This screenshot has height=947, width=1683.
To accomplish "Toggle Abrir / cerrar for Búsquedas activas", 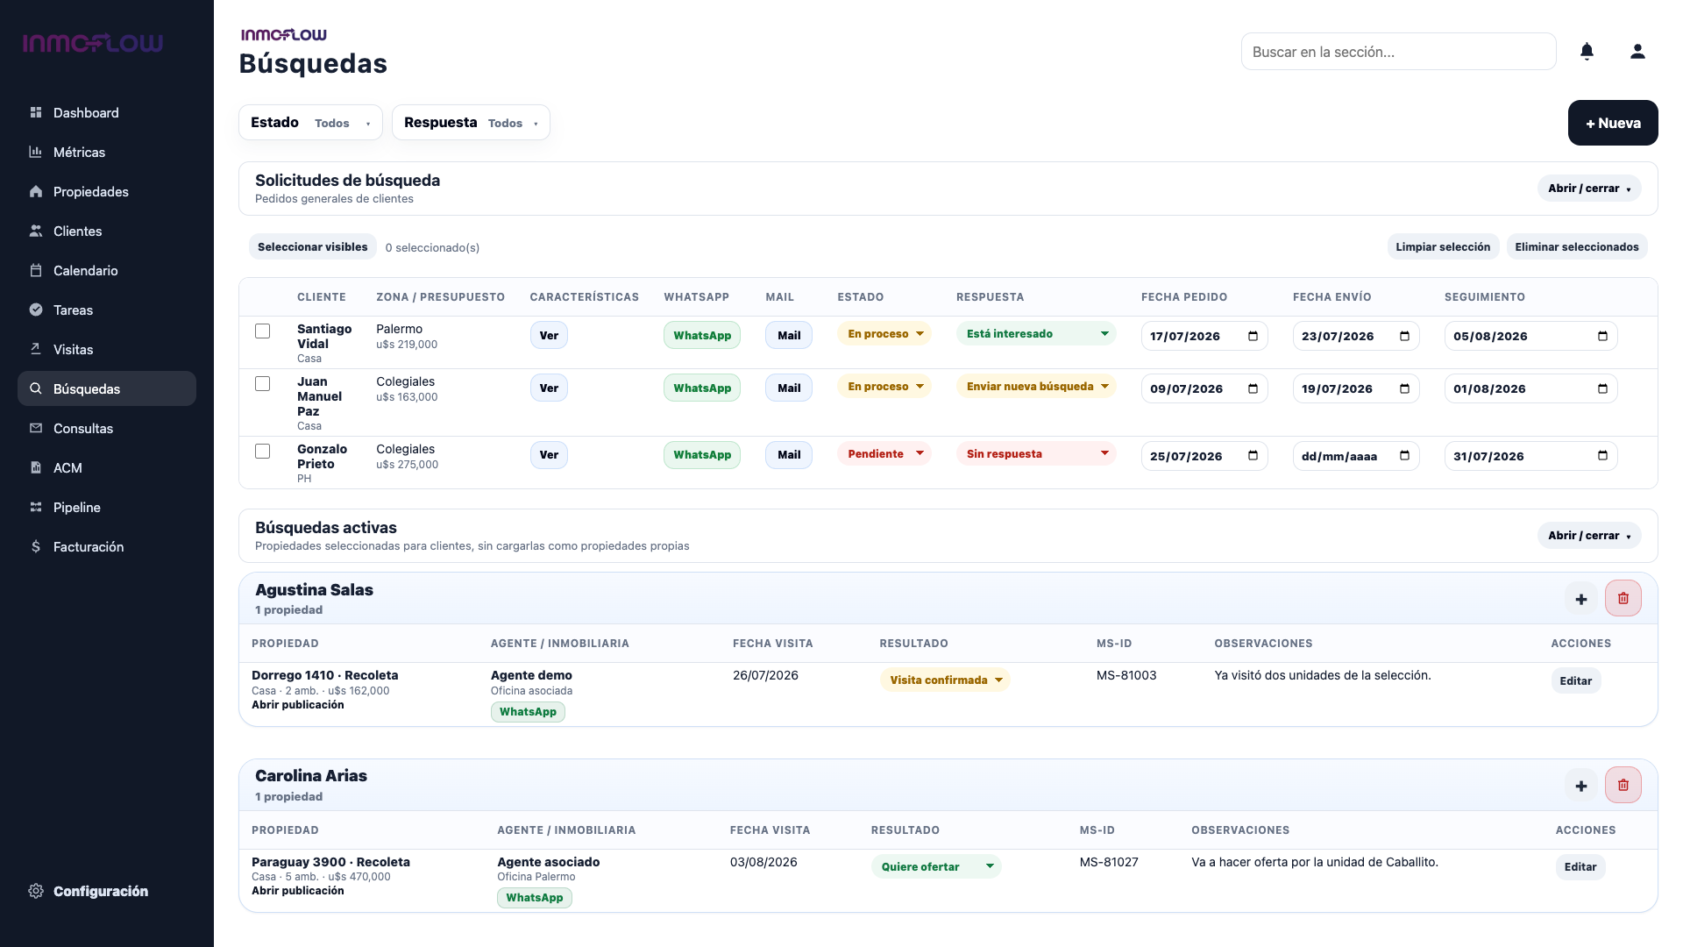I will 1589,536.
